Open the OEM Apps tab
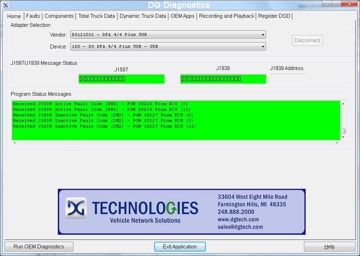 click(182, 16)
